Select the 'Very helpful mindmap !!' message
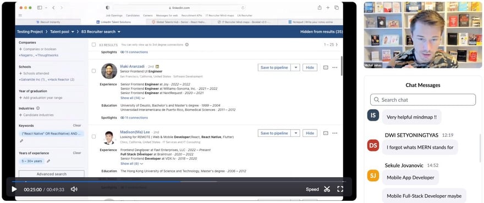Image resolution: width=484 pixels, height=203 pixels. (412, 117)
